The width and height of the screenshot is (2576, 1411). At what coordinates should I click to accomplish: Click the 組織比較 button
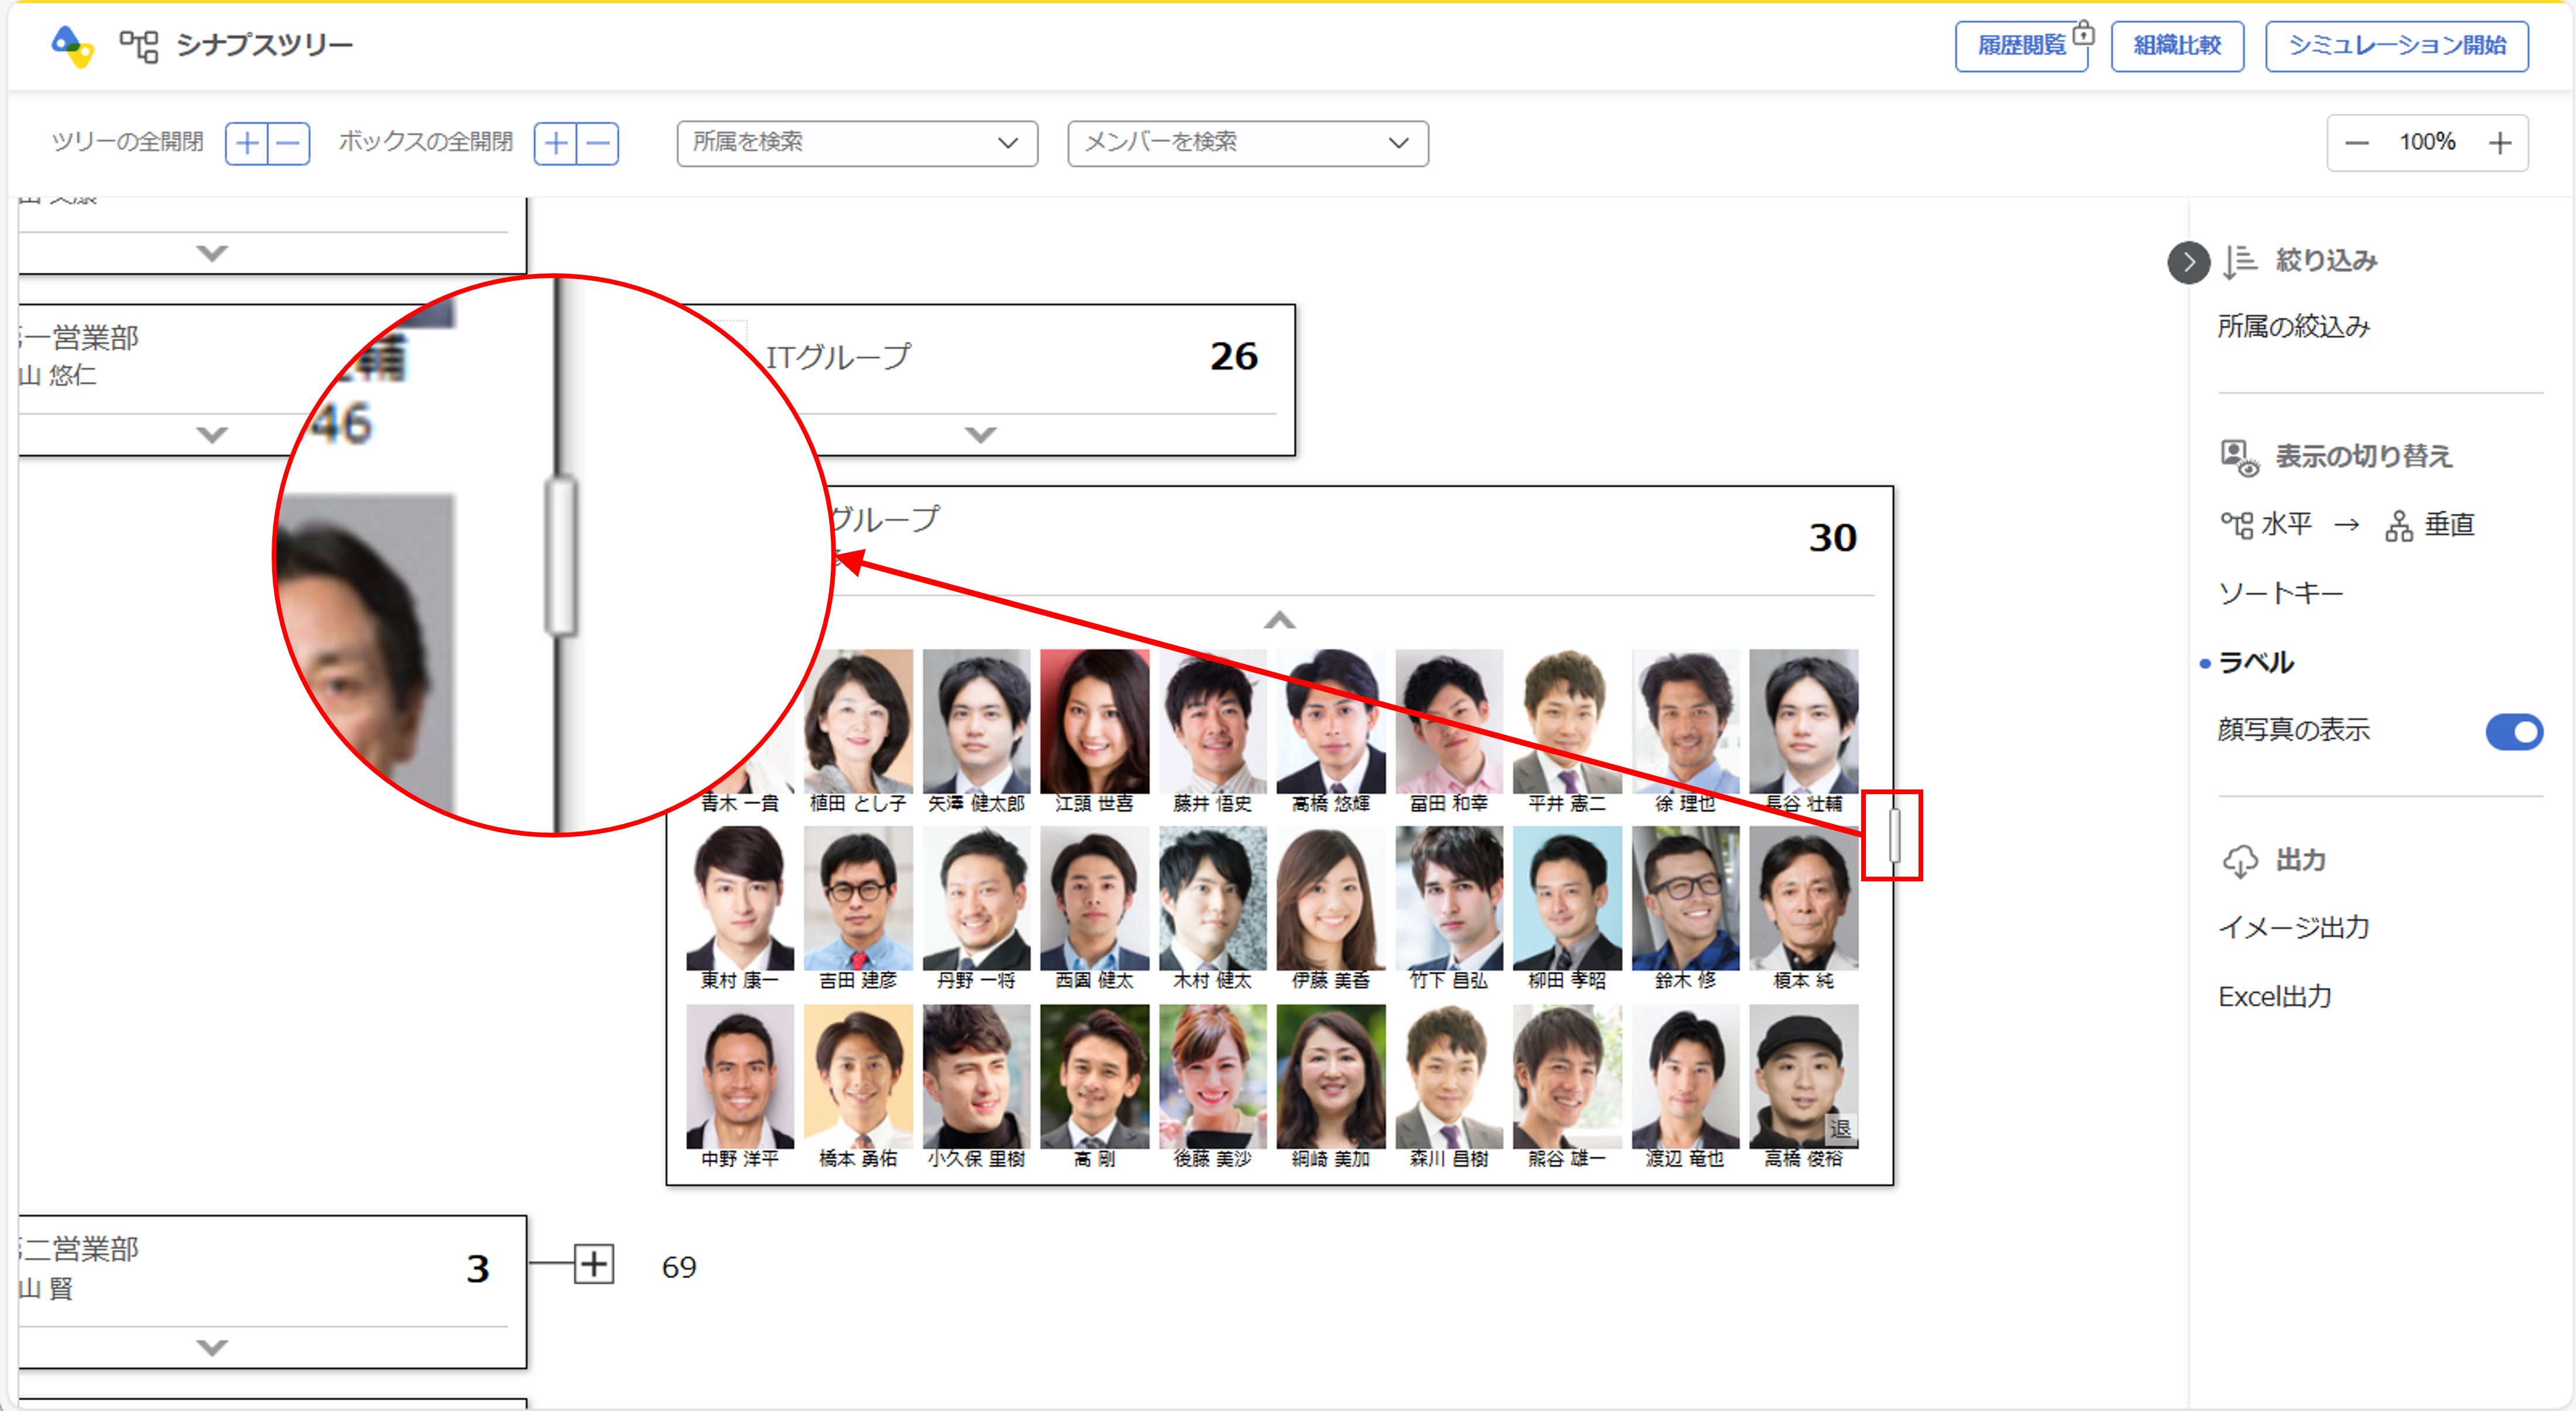click(2177, 46)
